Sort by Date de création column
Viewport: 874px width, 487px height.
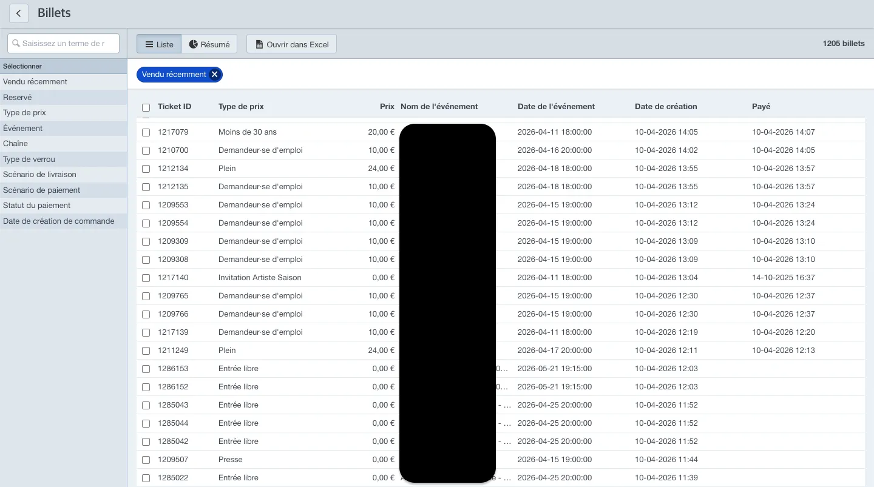pos(666,107)
